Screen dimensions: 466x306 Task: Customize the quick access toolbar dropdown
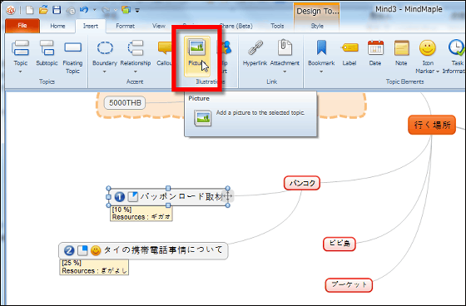pyautogui.click(x=137, y=11)
